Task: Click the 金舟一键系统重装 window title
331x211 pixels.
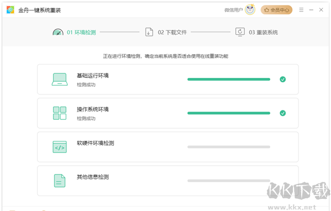Action: [40, 10]
